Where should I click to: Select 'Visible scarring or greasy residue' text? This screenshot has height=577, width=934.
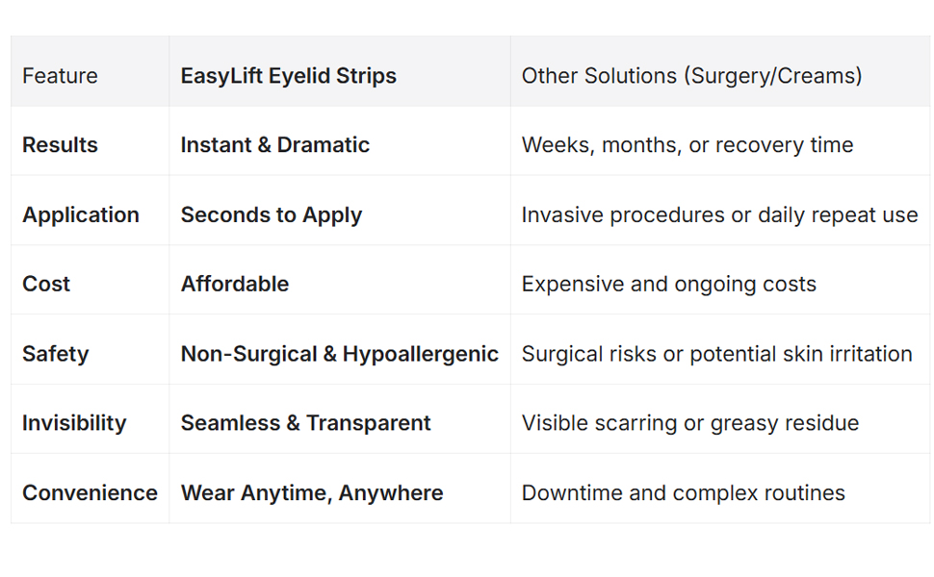click(689, 423)
